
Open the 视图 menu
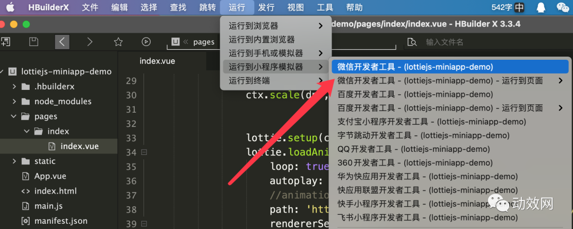tap(296, 7)
